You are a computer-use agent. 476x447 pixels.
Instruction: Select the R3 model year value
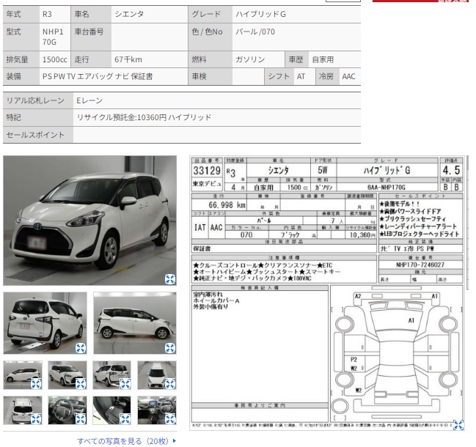[55, 14]
